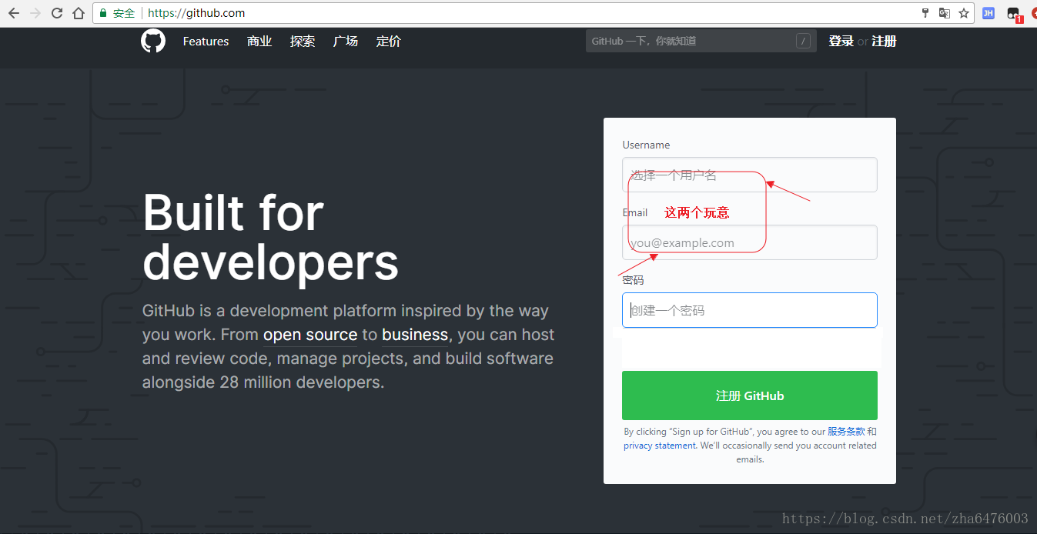Open the 商业 navigation item
The image size is (1037, 534).
pyautogui.click(x=259, y=42)
